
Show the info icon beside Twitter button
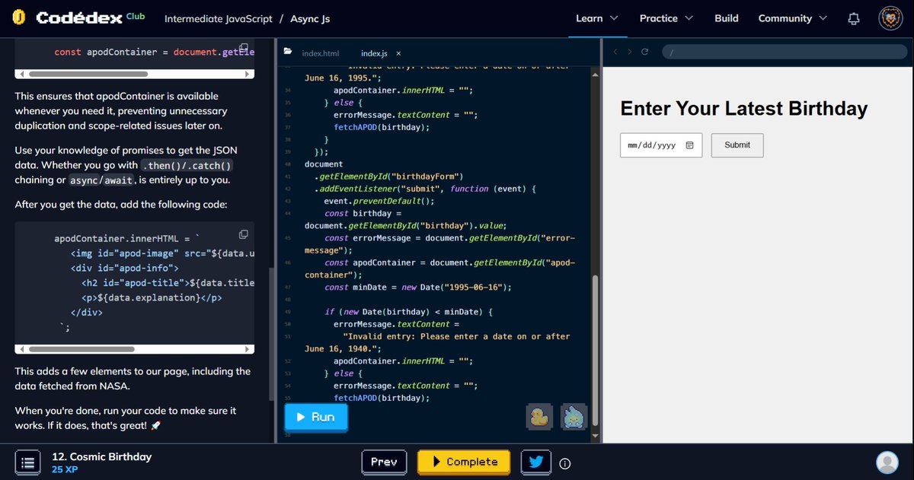(565, 463)
